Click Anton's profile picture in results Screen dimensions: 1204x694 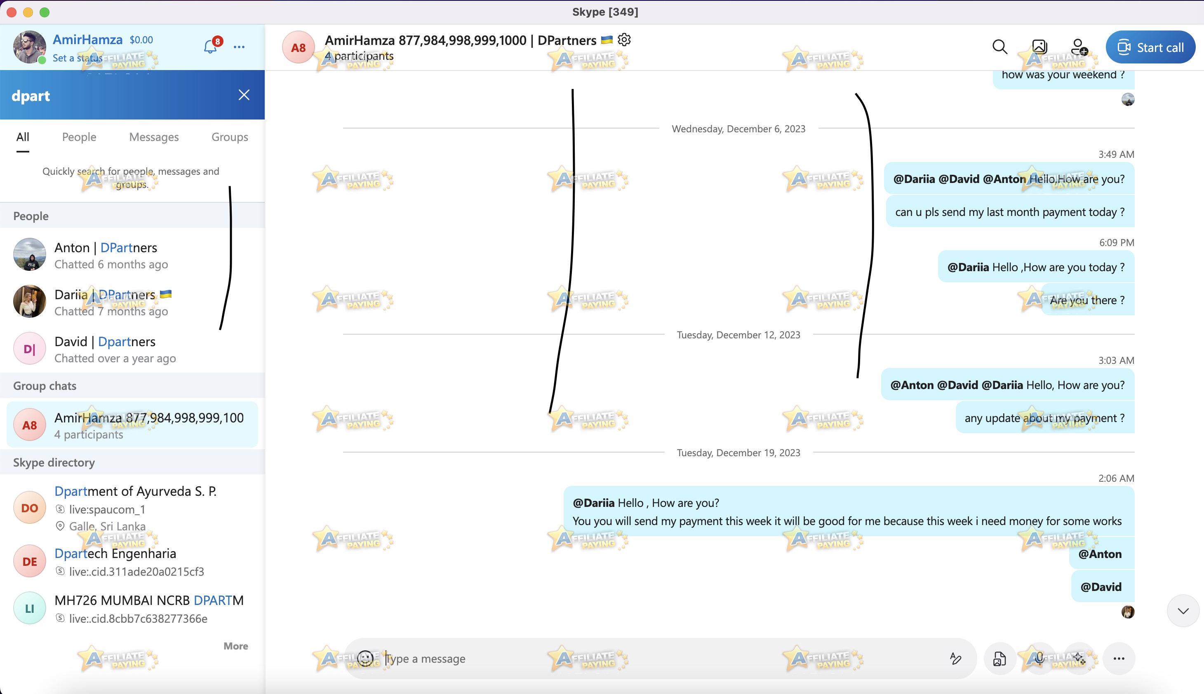(30, 255)
